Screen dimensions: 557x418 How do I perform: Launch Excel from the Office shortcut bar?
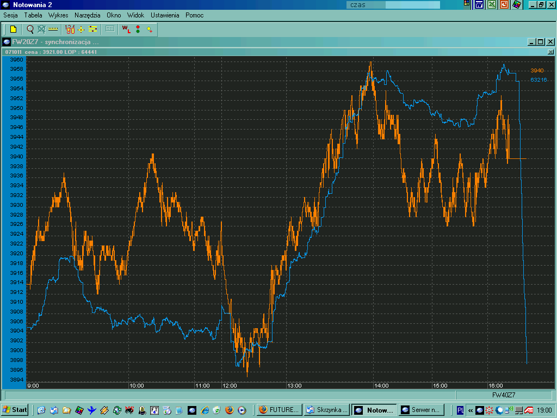coord(492,4)
